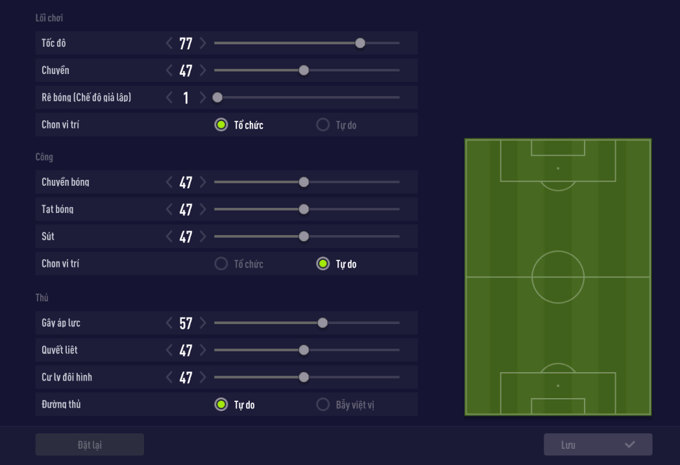This screenshot has height=465, width=680.
Task: Decrease Gây áp lực with left chevron
Action: 169,323
